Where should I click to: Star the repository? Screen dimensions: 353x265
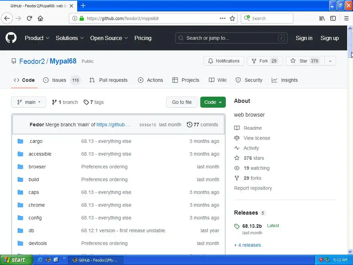[x=305, y=61]
